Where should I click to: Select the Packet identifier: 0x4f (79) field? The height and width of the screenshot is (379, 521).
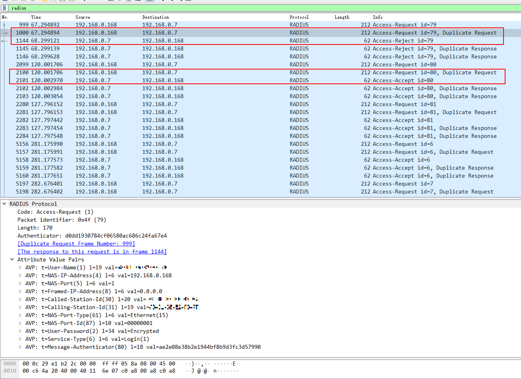tap(62, 220)
